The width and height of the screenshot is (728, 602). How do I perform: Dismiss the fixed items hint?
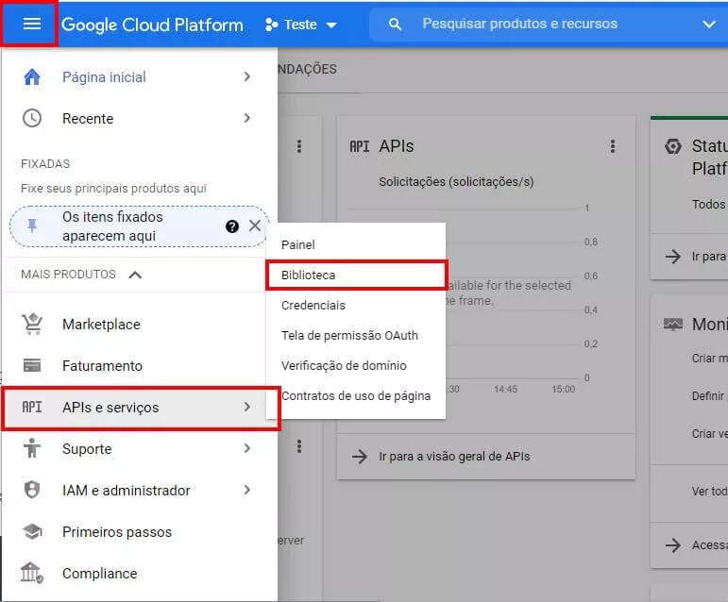click(255, 226)
